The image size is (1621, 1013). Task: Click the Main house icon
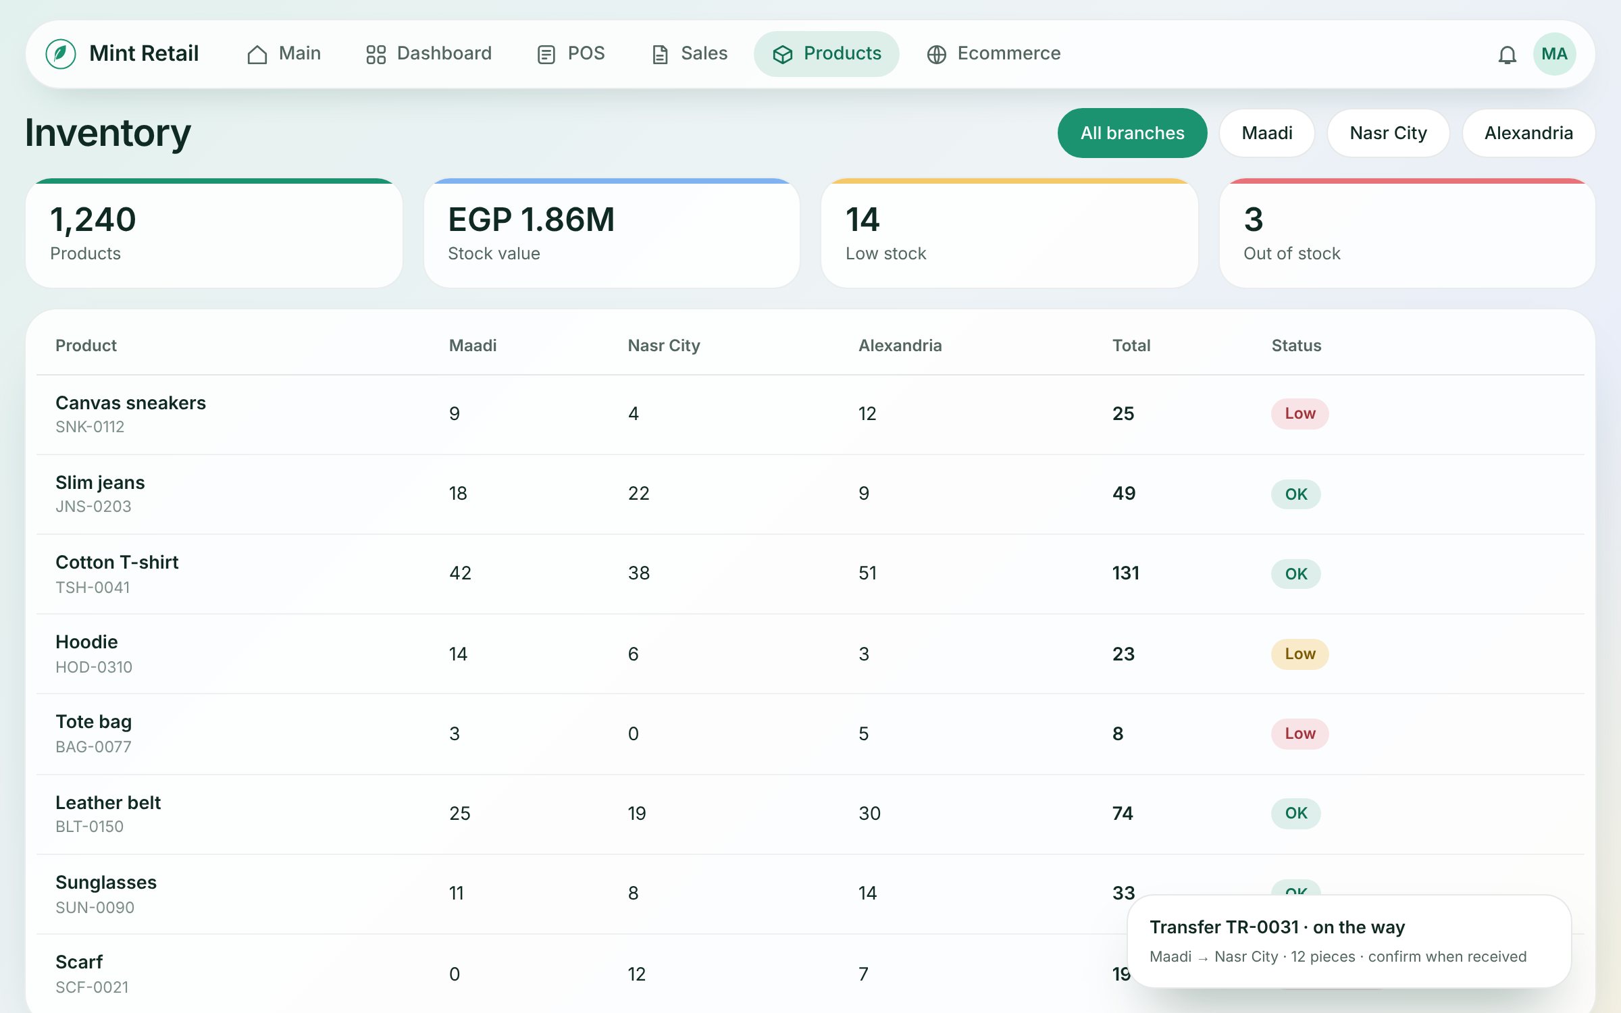point(257,54)
